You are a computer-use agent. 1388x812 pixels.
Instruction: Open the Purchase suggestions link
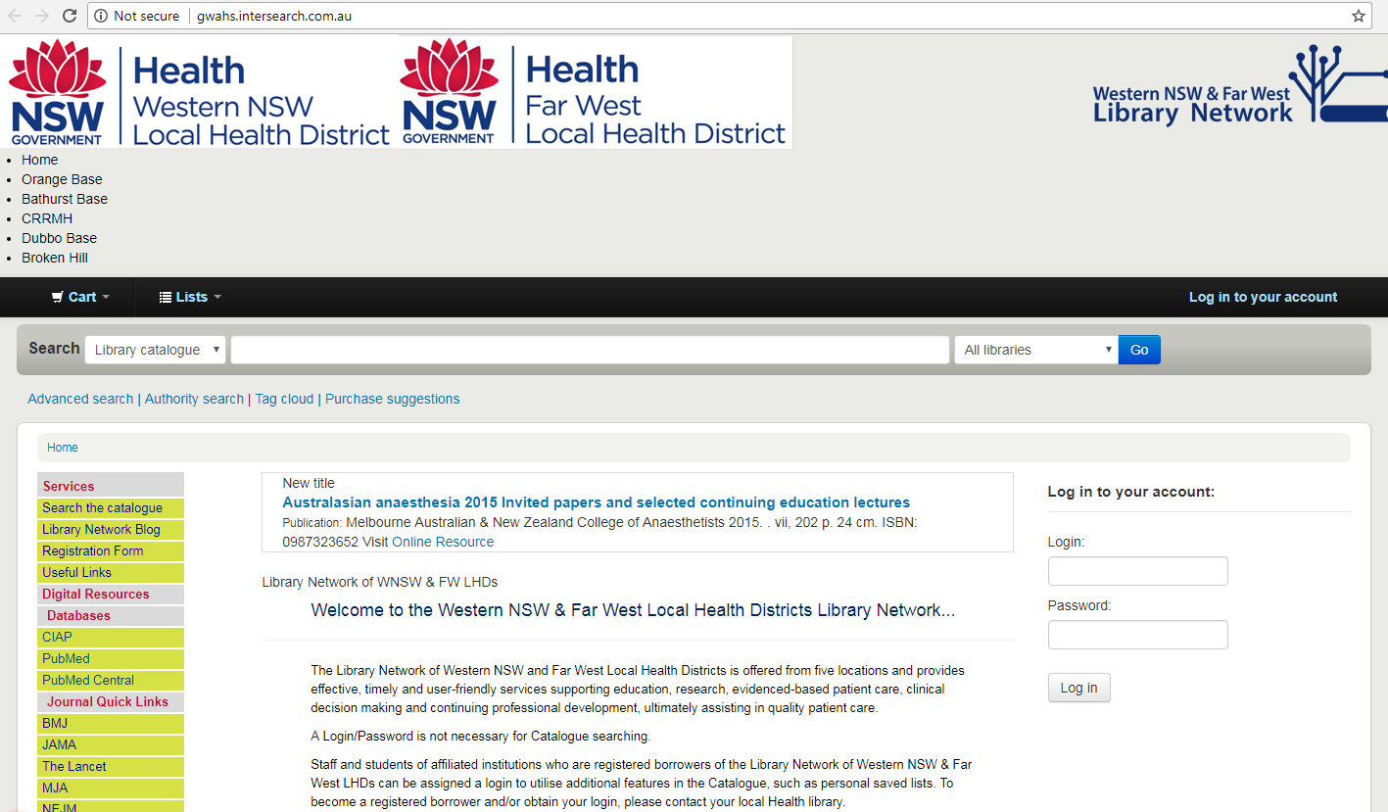[392, 399]
